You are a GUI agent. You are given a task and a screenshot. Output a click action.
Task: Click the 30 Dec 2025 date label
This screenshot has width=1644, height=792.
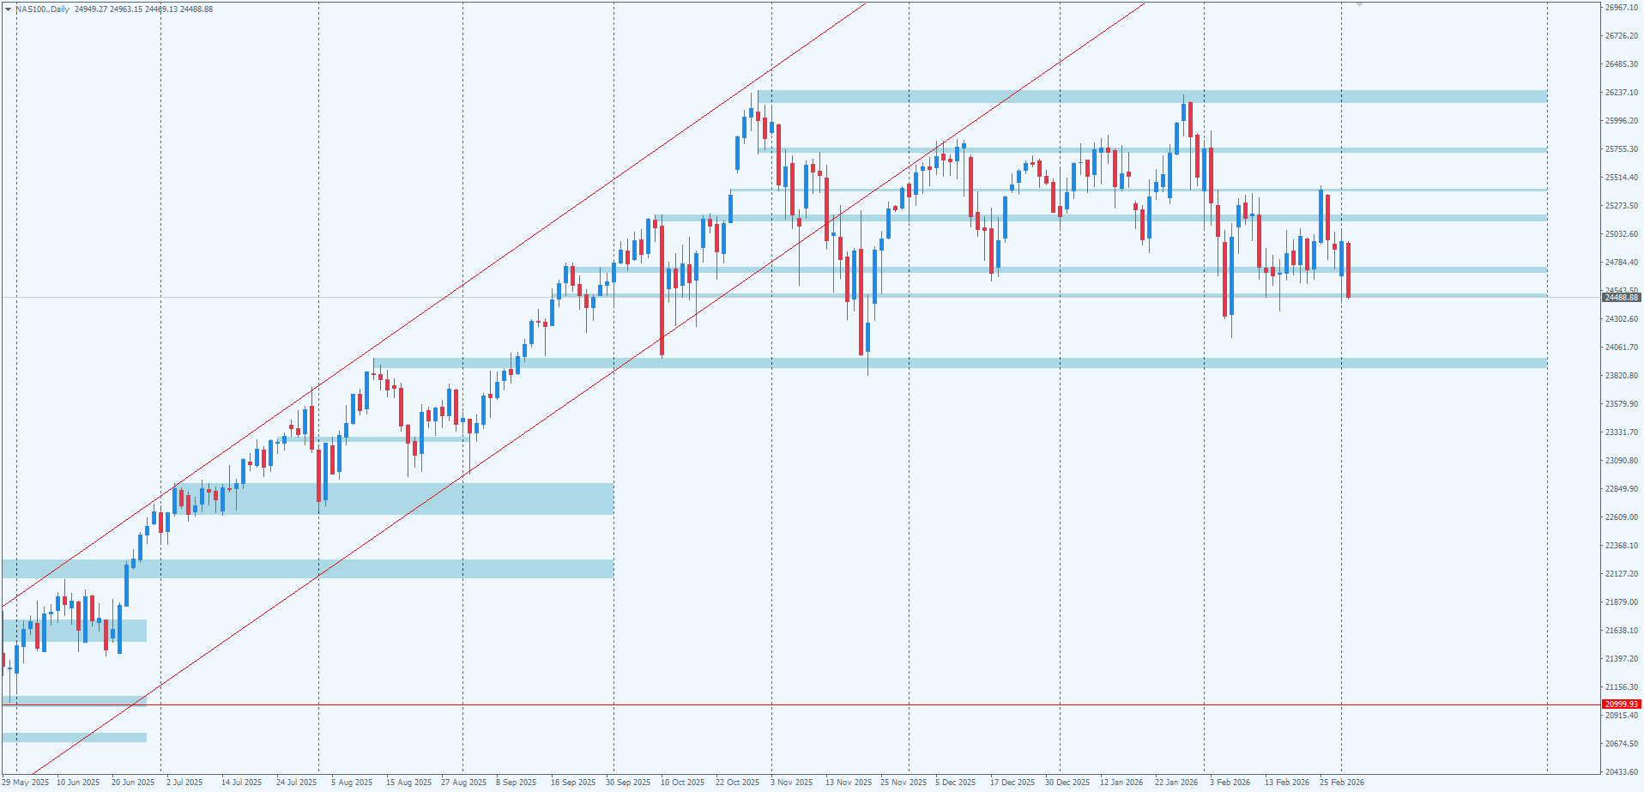point(1067,783)
